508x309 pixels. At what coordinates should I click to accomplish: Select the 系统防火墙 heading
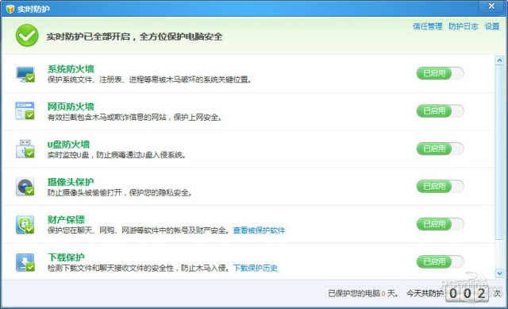pyautogui.click(x=71, y=69)
